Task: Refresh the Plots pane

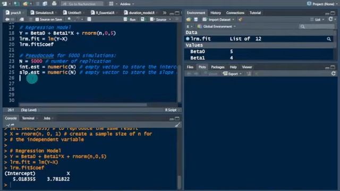Action: tap(333, 73)
